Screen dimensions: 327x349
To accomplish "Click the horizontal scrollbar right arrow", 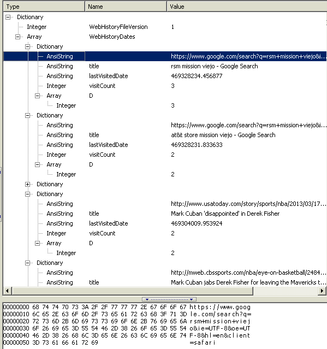I will pyautogui.click(x=322, y=291).
